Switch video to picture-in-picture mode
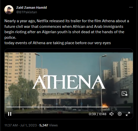138x131 pixels. point(125,93)
